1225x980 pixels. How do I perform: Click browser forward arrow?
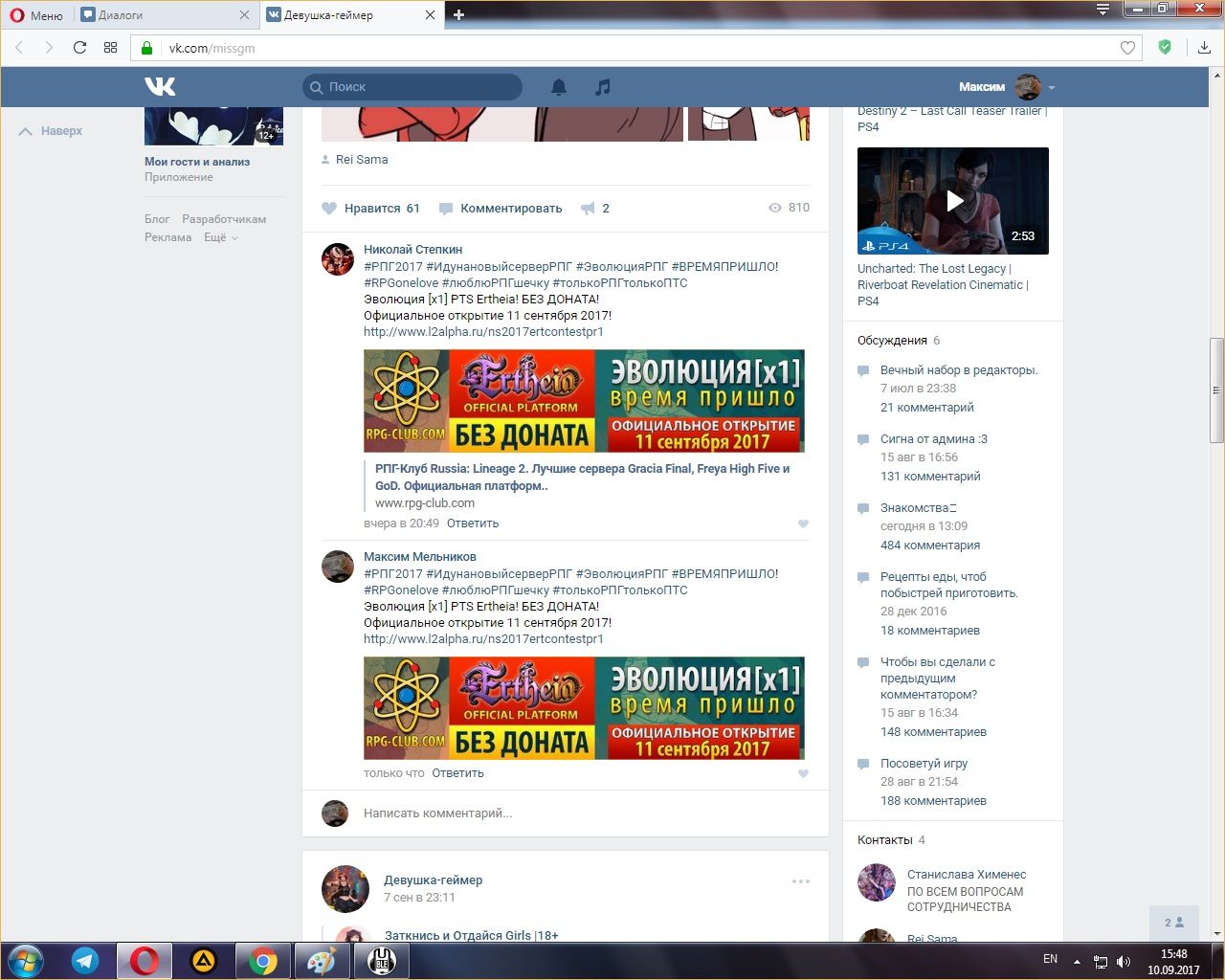click(49, 48)
